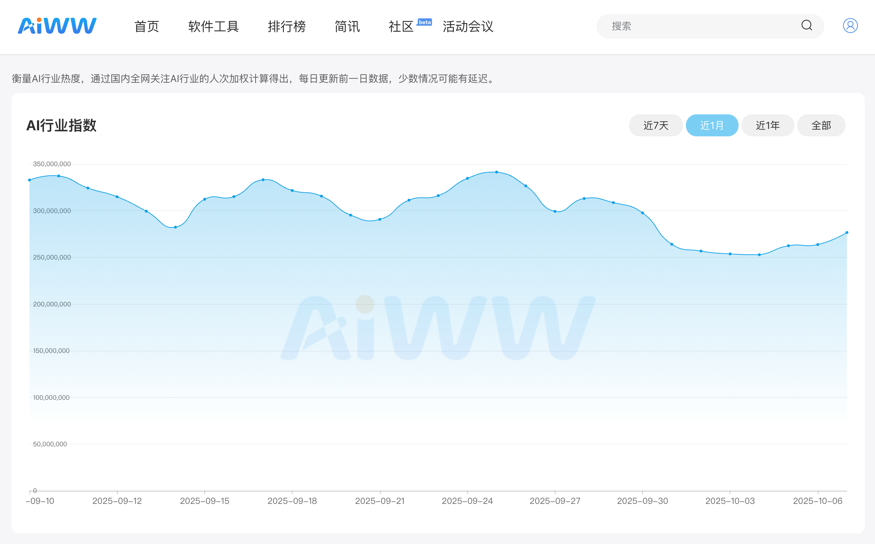Select the highest data point near 2025-09-24

496,172
